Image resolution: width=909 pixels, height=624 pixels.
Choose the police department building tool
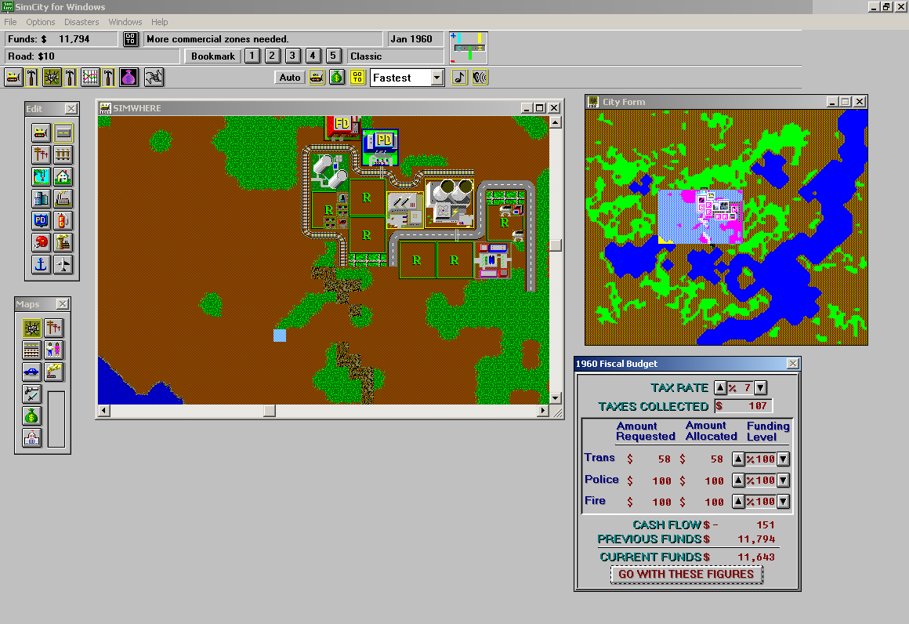point(42,221)
